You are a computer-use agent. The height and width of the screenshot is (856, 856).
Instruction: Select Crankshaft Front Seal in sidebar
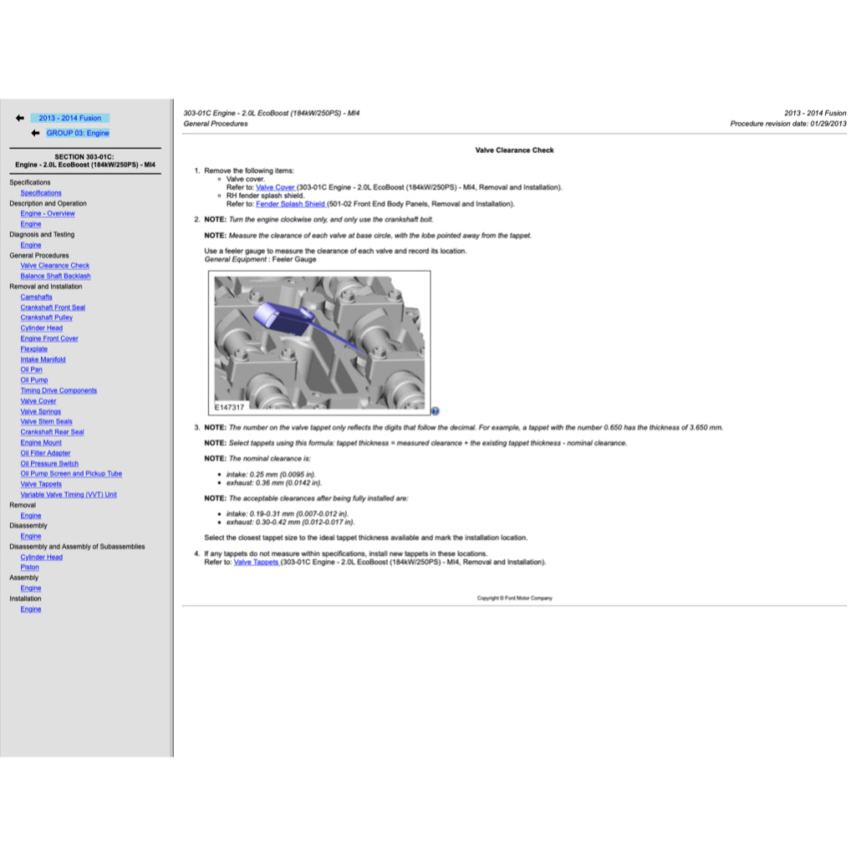[53, 308]
